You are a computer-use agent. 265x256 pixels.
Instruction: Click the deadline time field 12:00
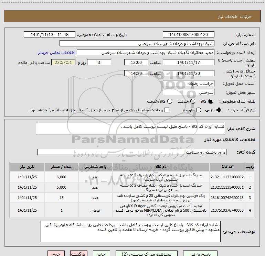click(x=136, y=62)
